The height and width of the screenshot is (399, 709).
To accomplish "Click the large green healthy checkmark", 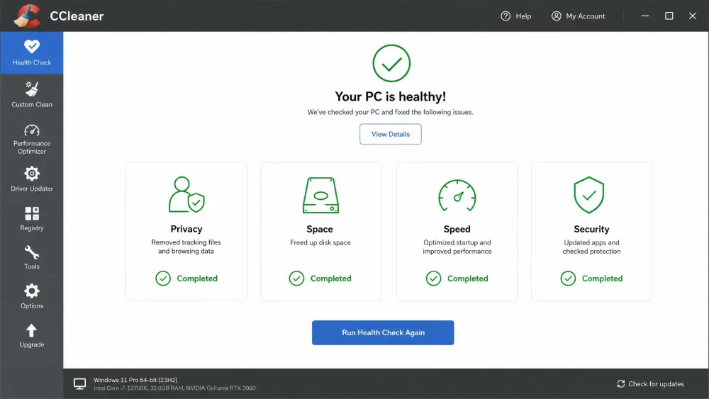I will [x=391, y=63].
